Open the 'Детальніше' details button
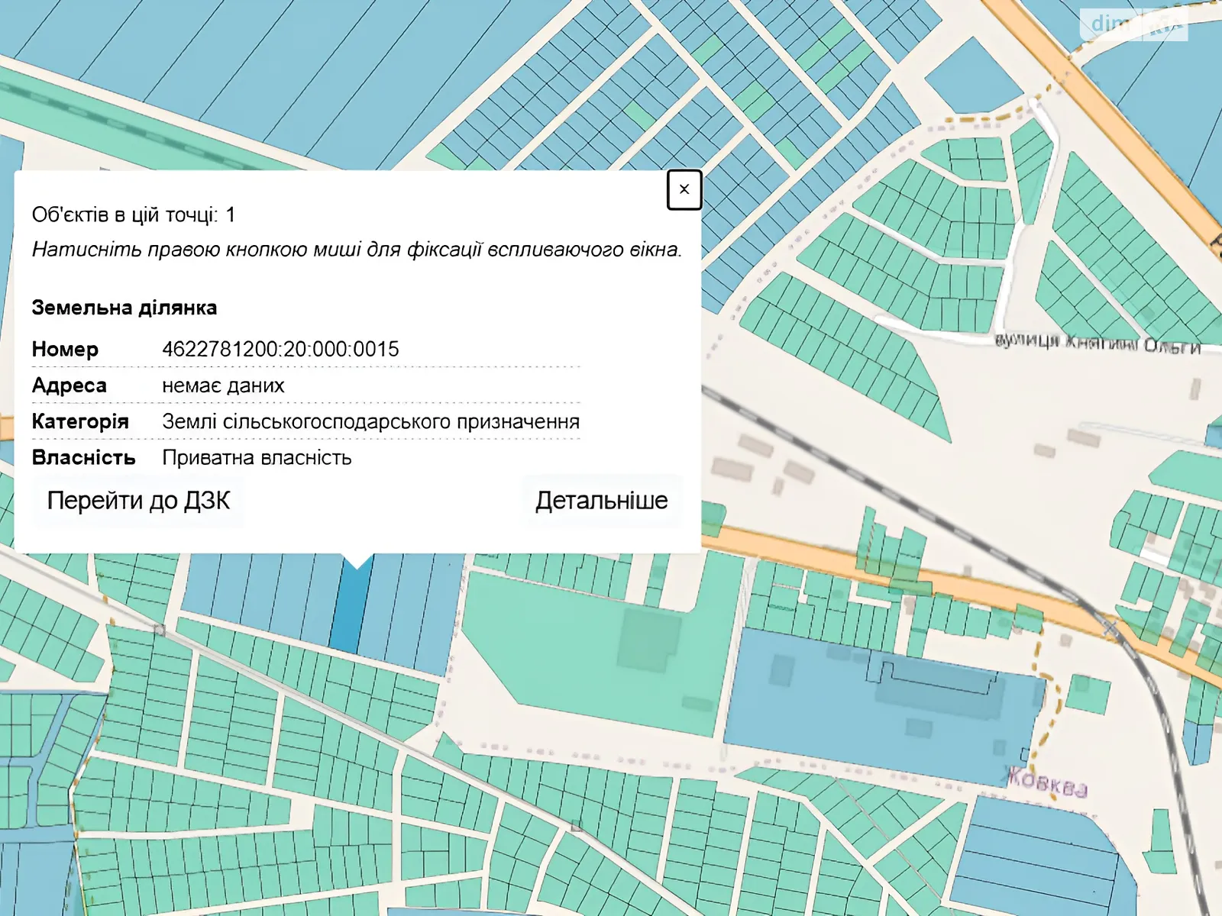Viewport: 1222px width, 916px height. coord(601,501)
